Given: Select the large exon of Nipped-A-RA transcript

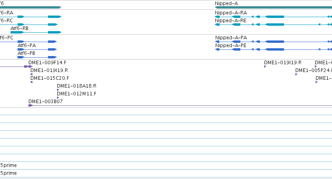Looking at the screenshot, I should pos(275,17).
